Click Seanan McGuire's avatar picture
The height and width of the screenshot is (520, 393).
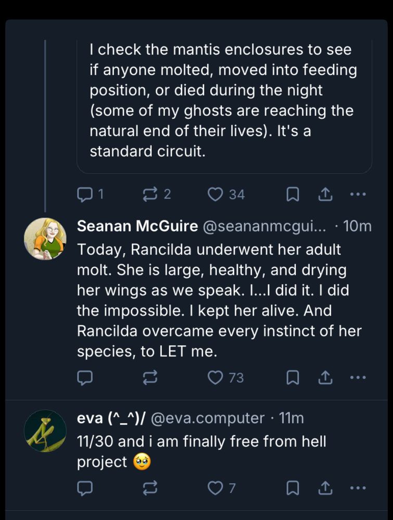pos(45,239)
